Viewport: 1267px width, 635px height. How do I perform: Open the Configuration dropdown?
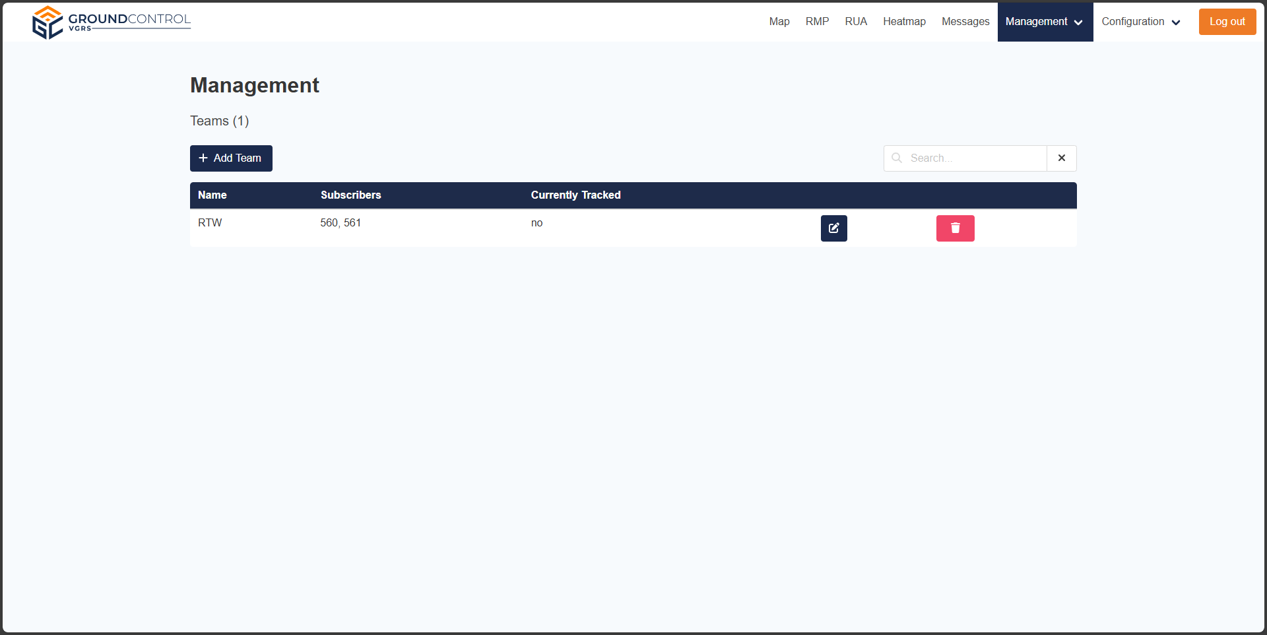click(x=1140, y=22)
